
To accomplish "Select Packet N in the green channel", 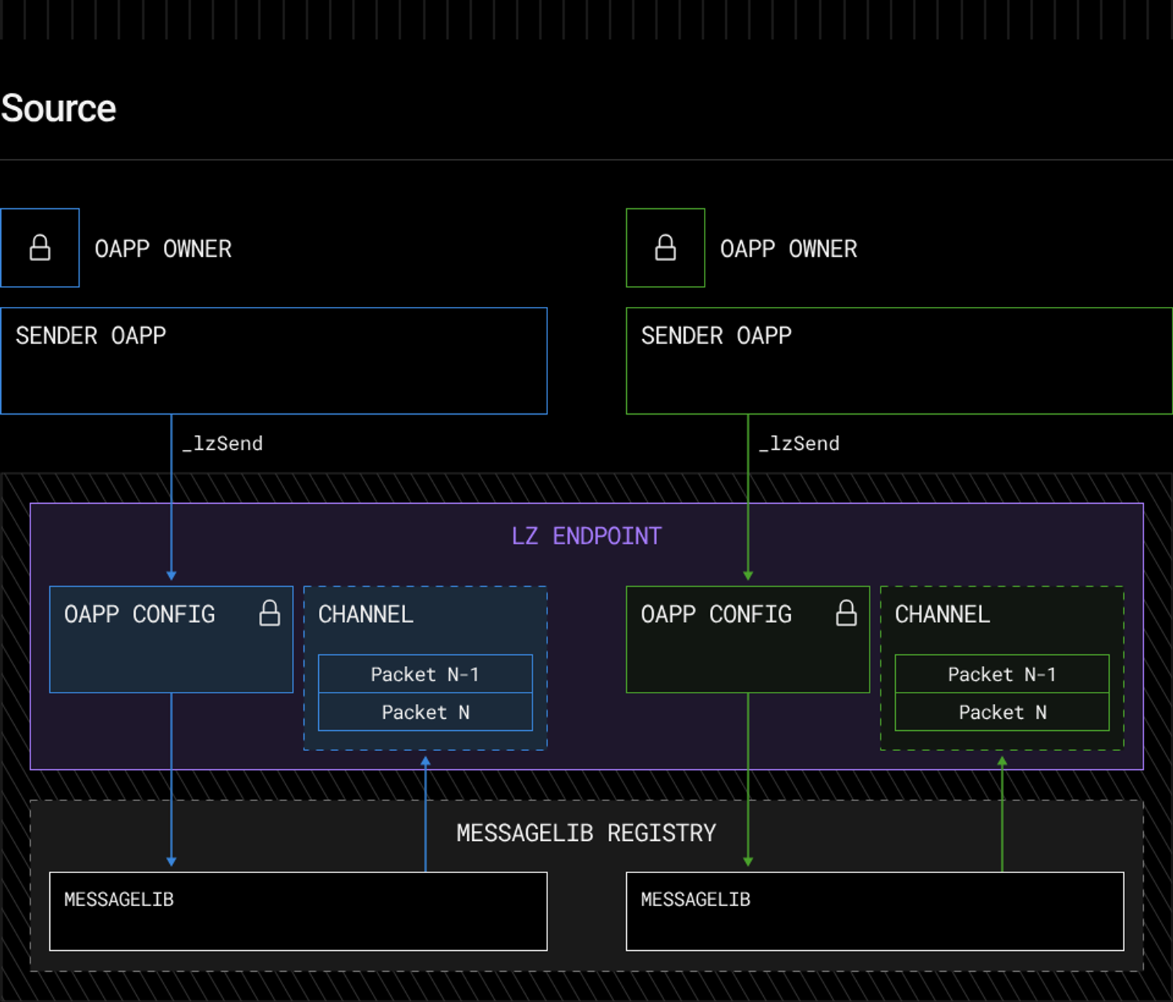I will [x=1002, y=712].
